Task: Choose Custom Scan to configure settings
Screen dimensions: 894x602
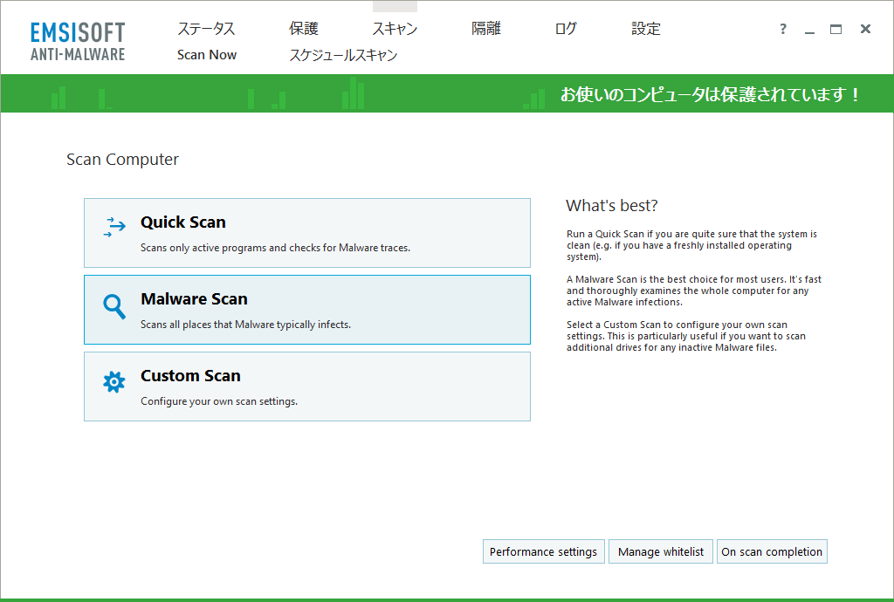Action: pyautogui.click(x=306, y=386)
